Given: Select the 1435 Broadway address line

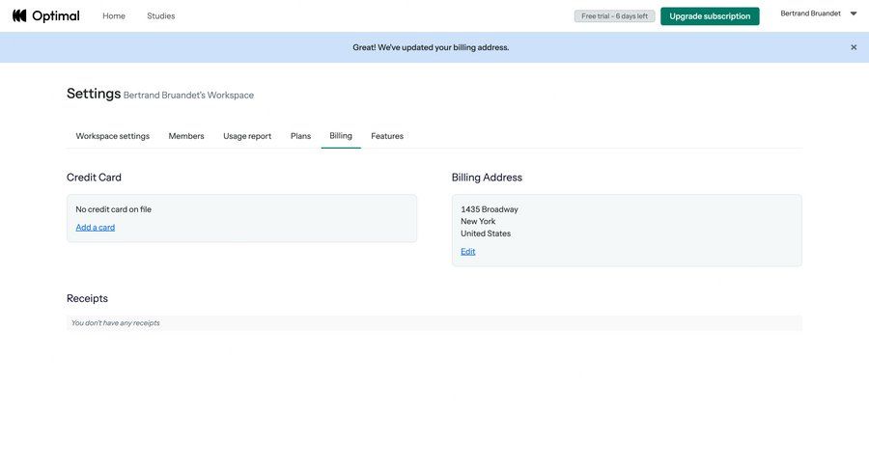Looking at the screenshot, I should pyautogui.click(x=490, y=209).
